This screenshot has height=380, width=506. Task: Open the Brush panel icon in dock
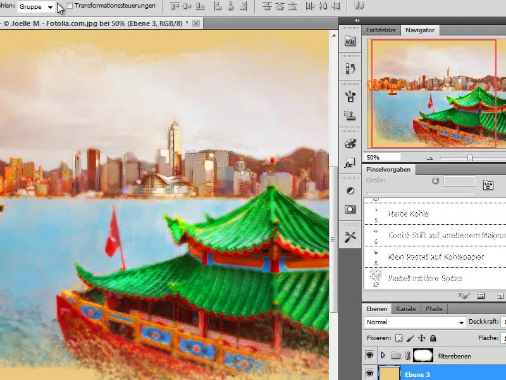pos(350,97)
